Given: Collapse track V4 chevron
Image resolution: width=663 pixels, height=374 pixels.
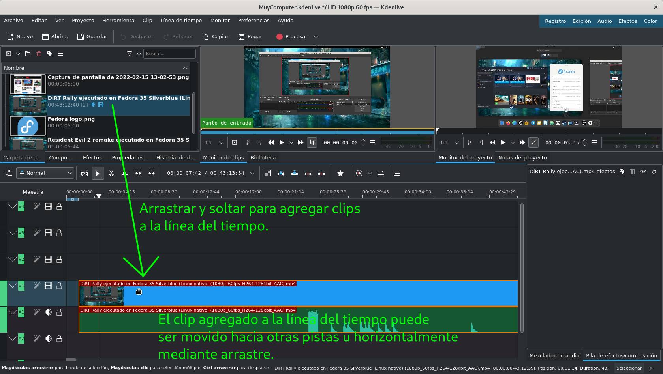Looking at the screenshot, I should (13, 206).
